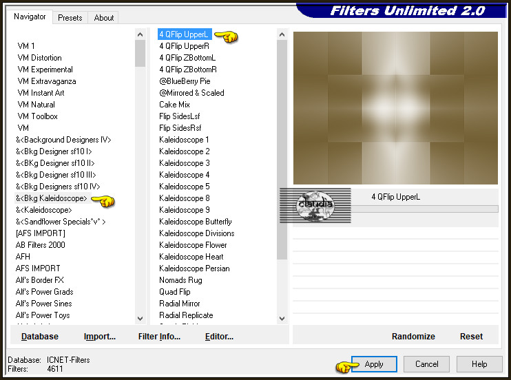Click the Apply button
Viewport: 511px width, 380px height.
(x=374, y=364)
